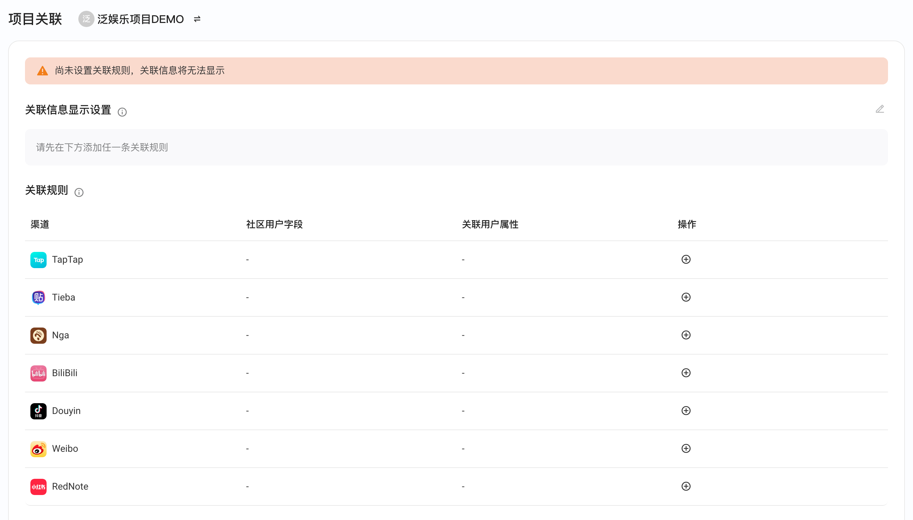Add rule for BiliBili channel

click(685, 373)
